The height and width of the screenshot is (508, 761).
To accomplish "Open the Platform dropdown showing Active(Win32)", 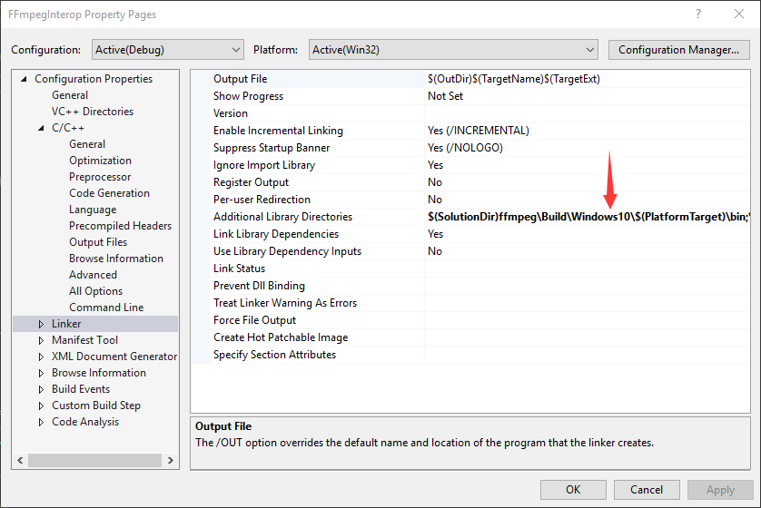I will tap(453, 50).
